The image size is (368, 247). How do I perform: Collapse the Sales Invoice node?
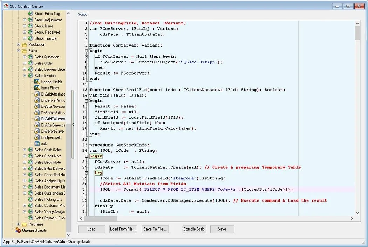(25, 76)
